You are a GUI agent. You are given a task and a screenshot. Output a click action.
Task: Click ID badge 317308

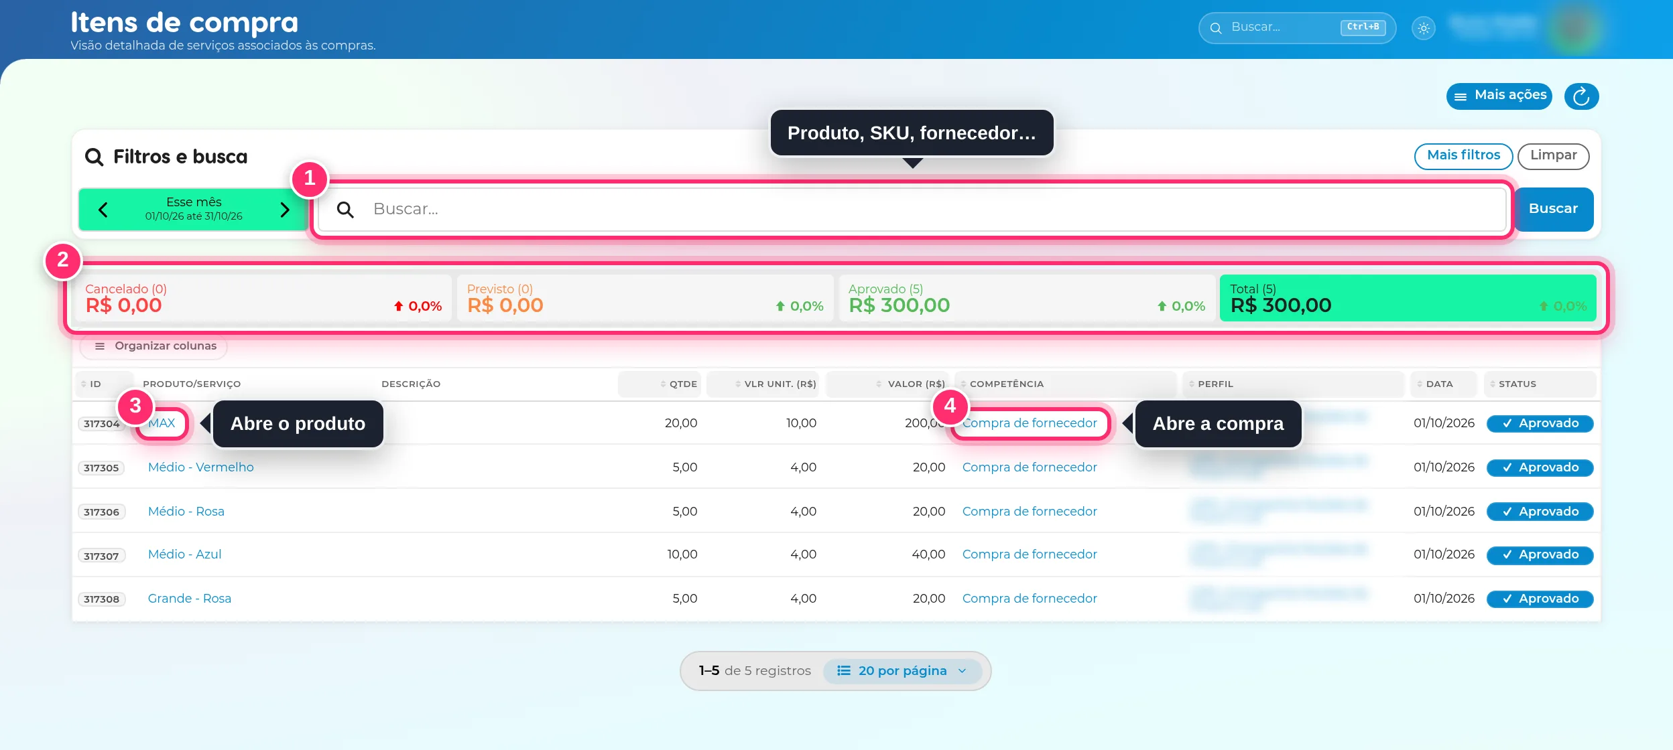coord(101,599)
